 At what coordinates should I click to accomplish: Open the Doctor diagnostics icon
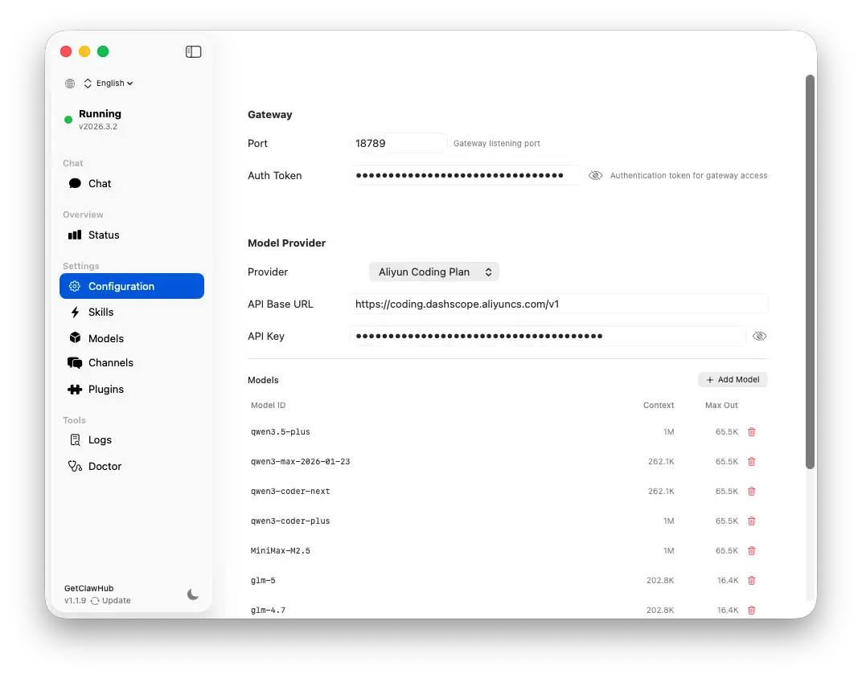(76, 466)
